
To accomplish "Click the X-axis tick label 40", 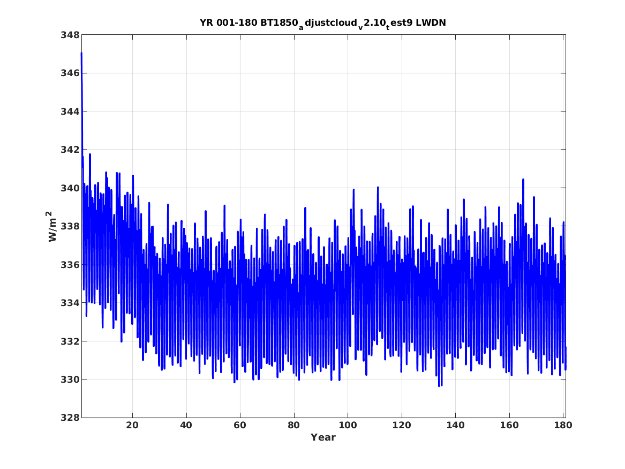I will tap(186, 426).
